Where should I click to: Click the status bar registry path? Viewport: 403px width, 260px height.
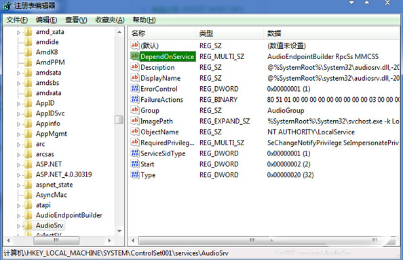(x=116, y=253)
